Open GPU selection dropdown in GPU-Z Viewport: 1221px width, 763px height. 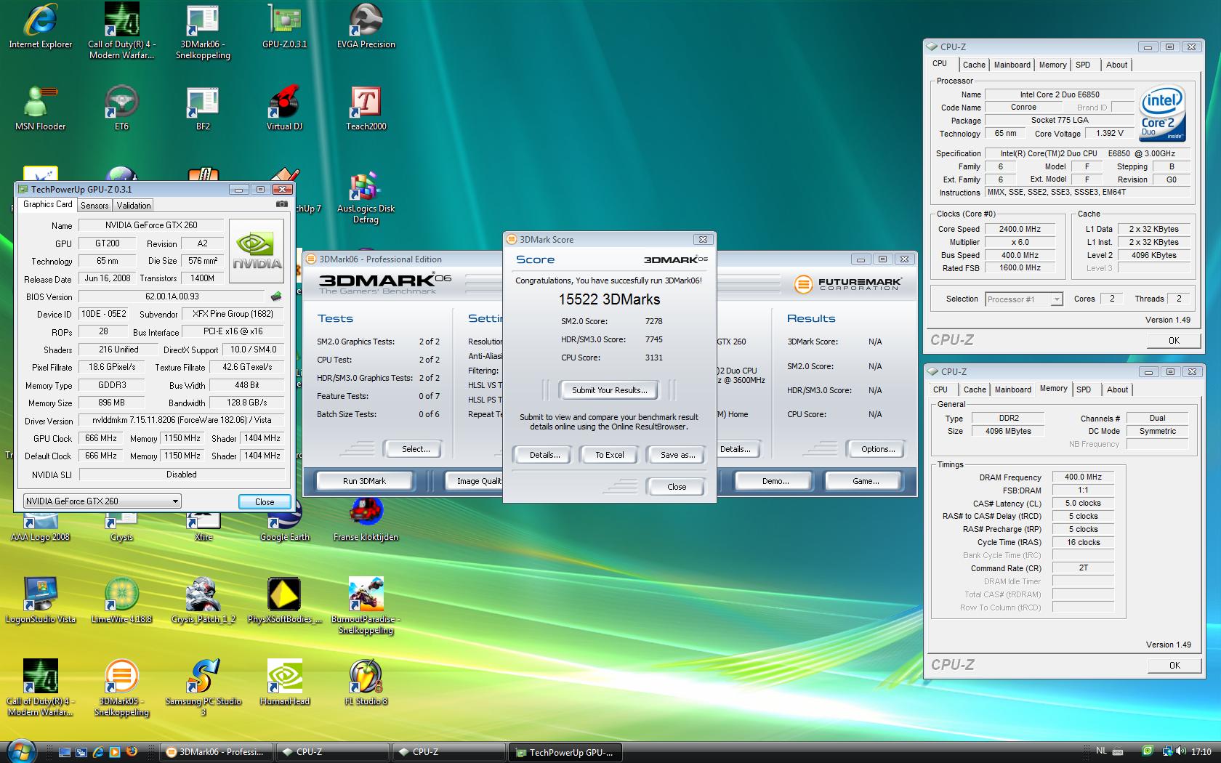(102, 501)
